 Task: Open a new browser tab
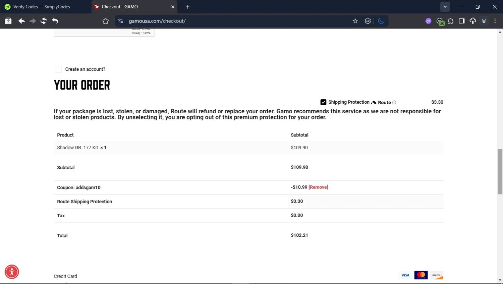(x=188, y=7)
